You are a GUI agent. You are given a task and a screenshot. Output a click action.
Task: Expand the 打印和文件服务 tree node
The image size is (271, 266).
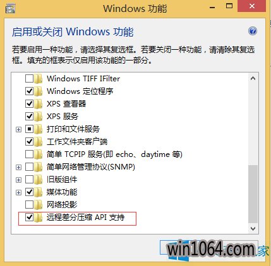pos(18,129)
